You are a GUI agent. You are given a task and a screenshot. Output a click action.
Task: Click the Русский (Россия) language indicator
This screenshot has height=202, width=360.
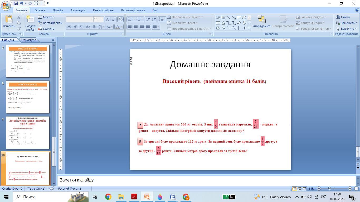[x=70, y=189]
